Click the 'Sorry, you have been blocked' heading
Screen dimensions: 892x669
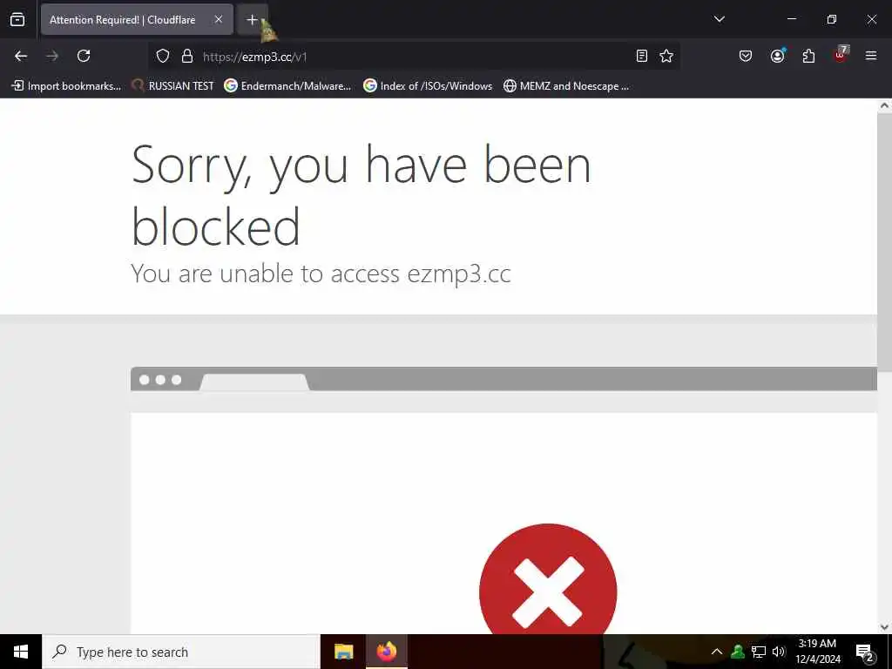[361, 194]
